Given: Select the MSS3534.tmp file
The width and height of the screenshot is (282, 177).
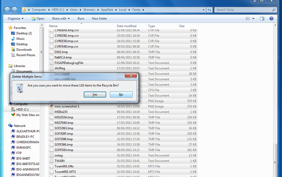Looking at the screenshot, I should point(123,117).
